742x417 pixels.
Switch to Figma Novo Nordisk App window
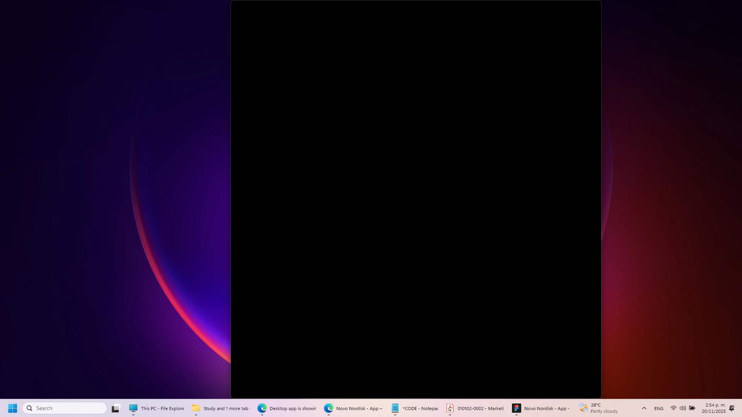point(541,408)
